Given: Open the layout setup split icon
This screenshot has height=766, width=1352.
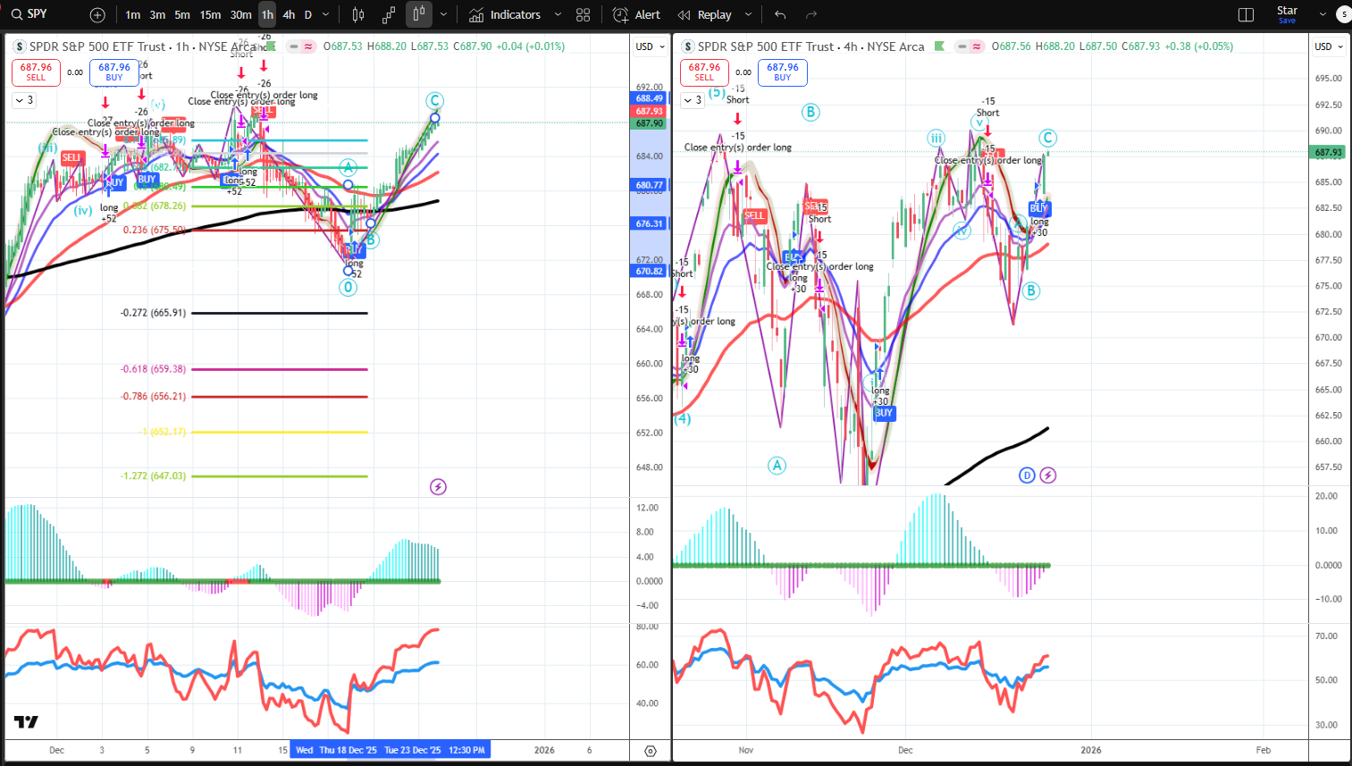Looking at the screenshot, I should click(x=1247, y=15).
